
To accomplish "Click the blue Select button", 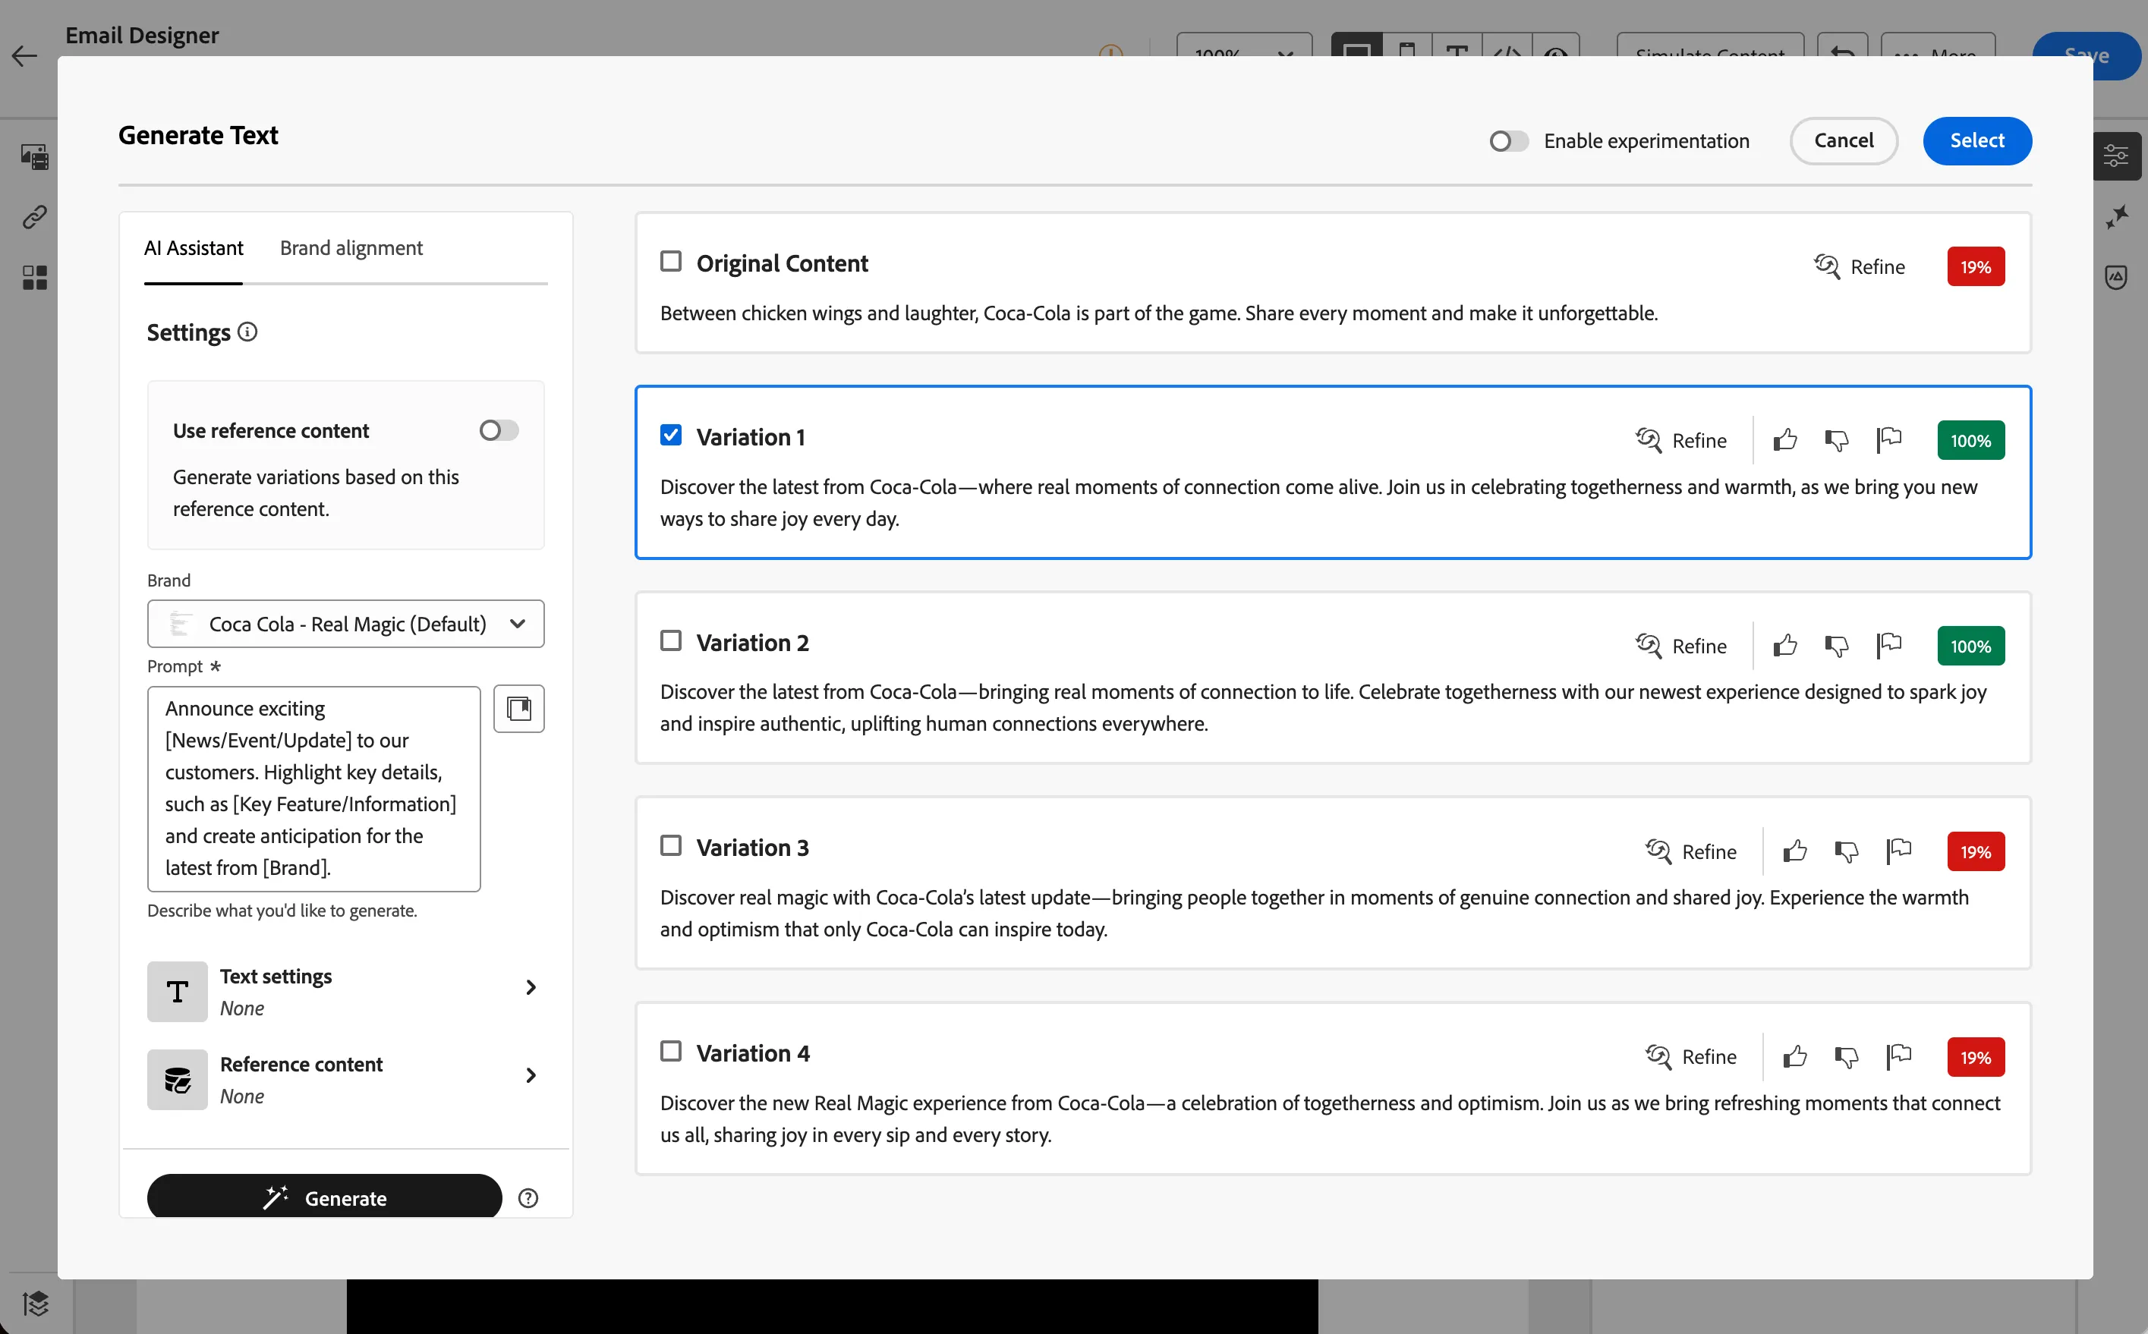I will [x=1976, y=140].
